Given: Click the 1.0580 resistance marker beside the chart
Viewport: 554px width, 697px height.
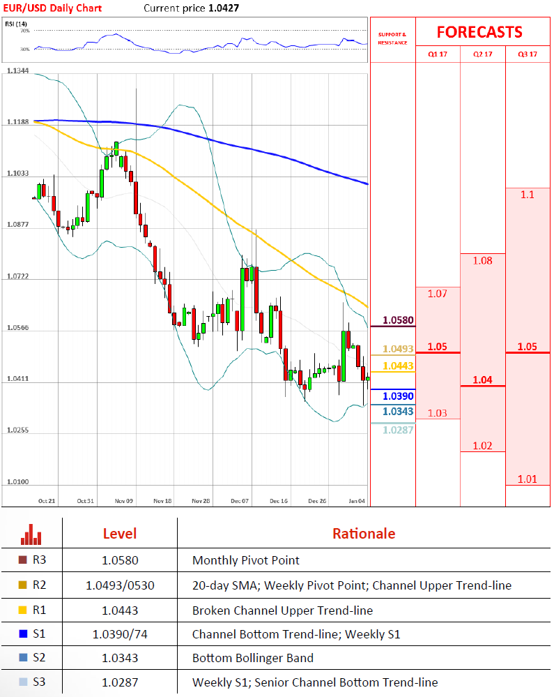Looking at the screenshot, I should (398, 320).
